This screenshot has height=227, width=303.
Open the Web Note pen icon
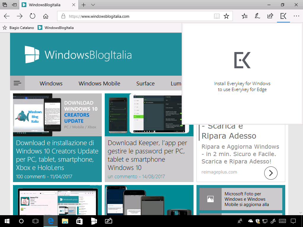click(x=257, y=16)
